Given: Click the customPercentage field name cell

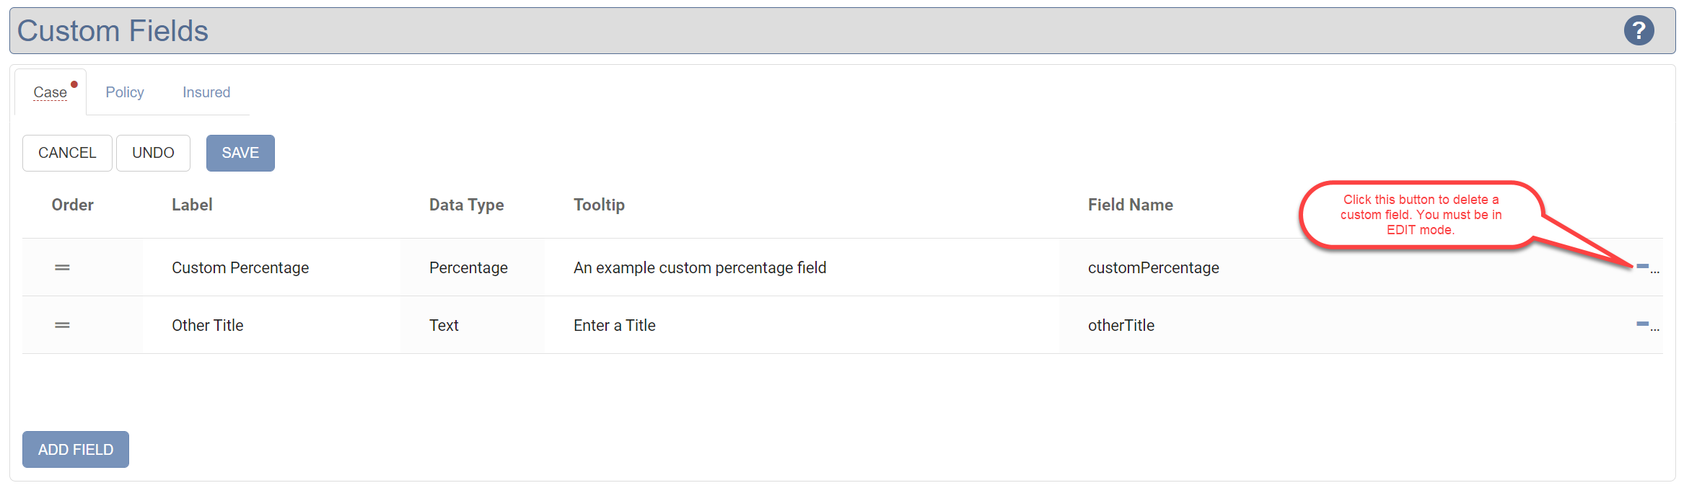Looking at the screenshot, I should coord(1153,267).
